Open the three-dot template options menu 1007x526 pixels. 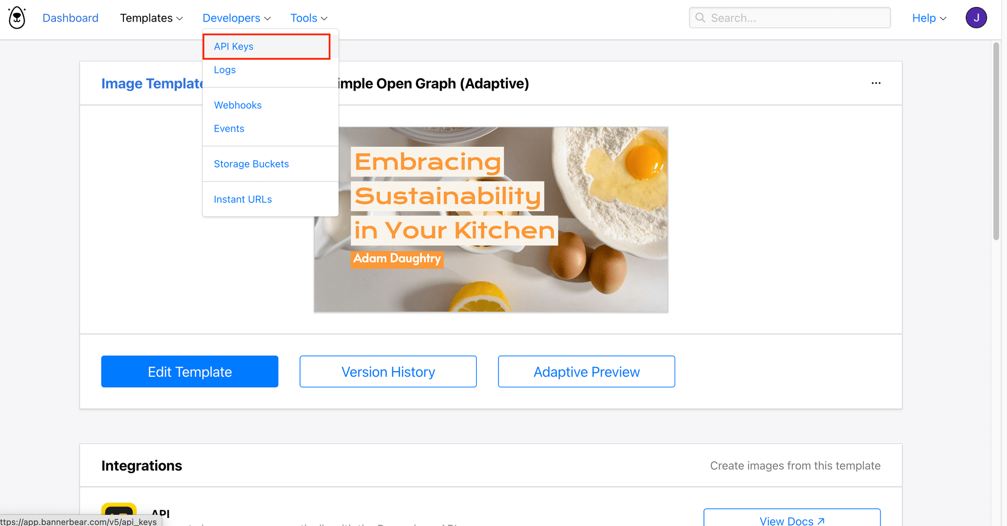pos(876,83)
